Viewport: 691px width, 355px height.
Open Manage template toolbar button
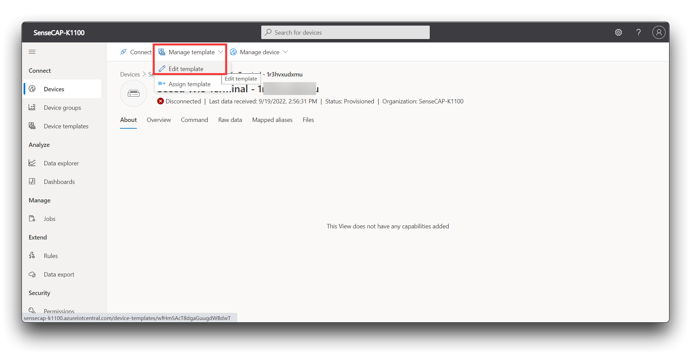(x=191, y=52)
